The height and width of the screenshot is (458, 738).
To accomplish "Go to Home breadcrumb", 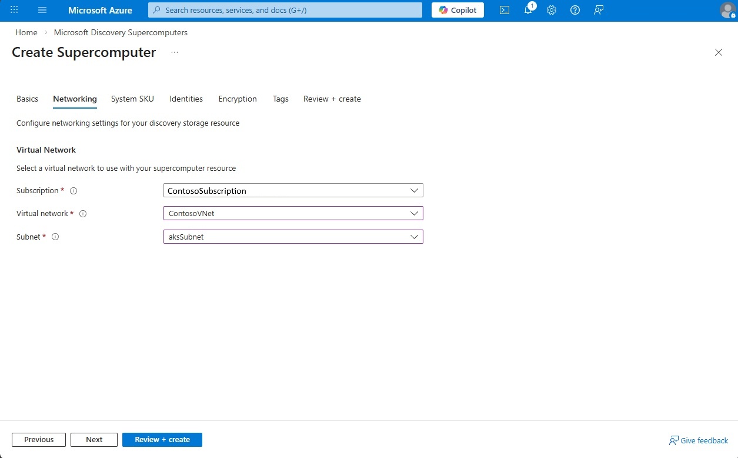I will (26, 32).
